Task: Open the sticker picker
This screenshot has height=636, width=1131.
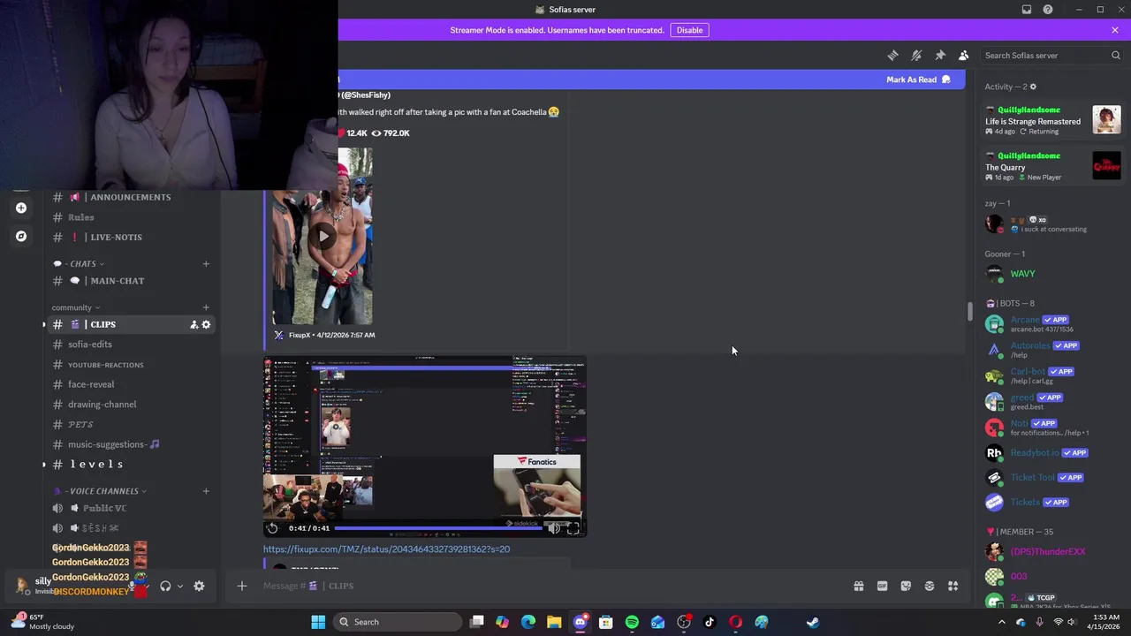Action: tap(906, 586)
